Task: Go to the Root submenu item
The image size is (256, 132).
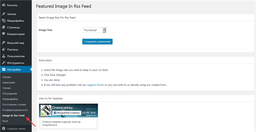Action: pyautogui.click(x=5, y=121)
